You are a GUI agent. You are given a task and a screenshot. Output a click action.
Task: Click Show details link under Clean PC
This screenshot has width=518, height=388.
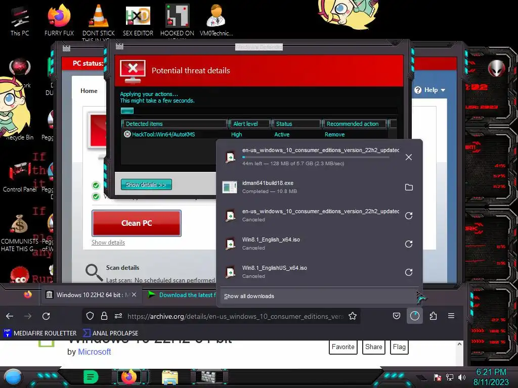pos(108,242)
